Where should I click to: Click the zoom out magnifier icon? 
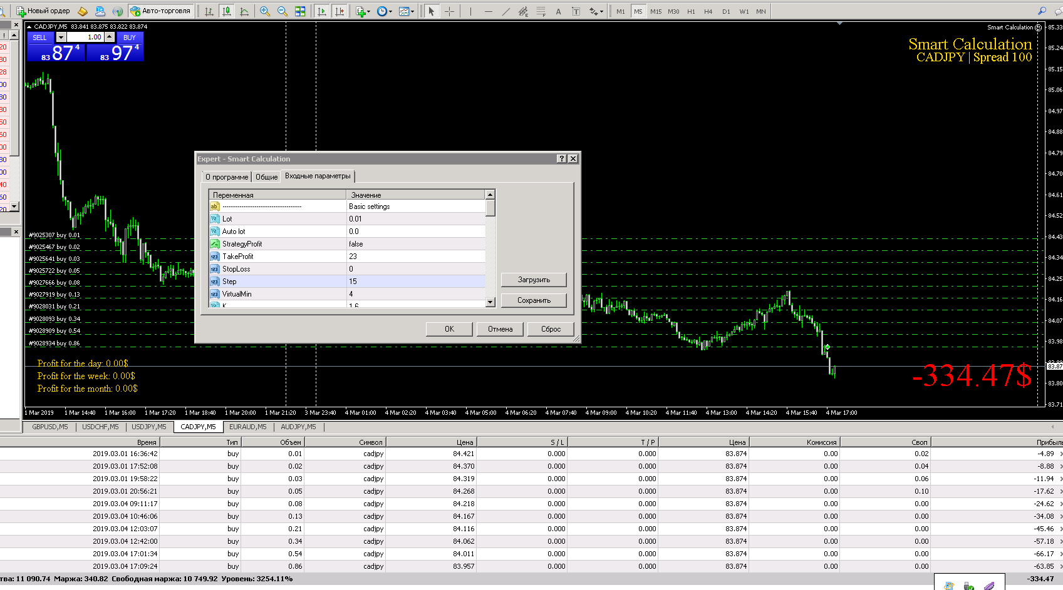pyautogui.click(x=283, y=11)
